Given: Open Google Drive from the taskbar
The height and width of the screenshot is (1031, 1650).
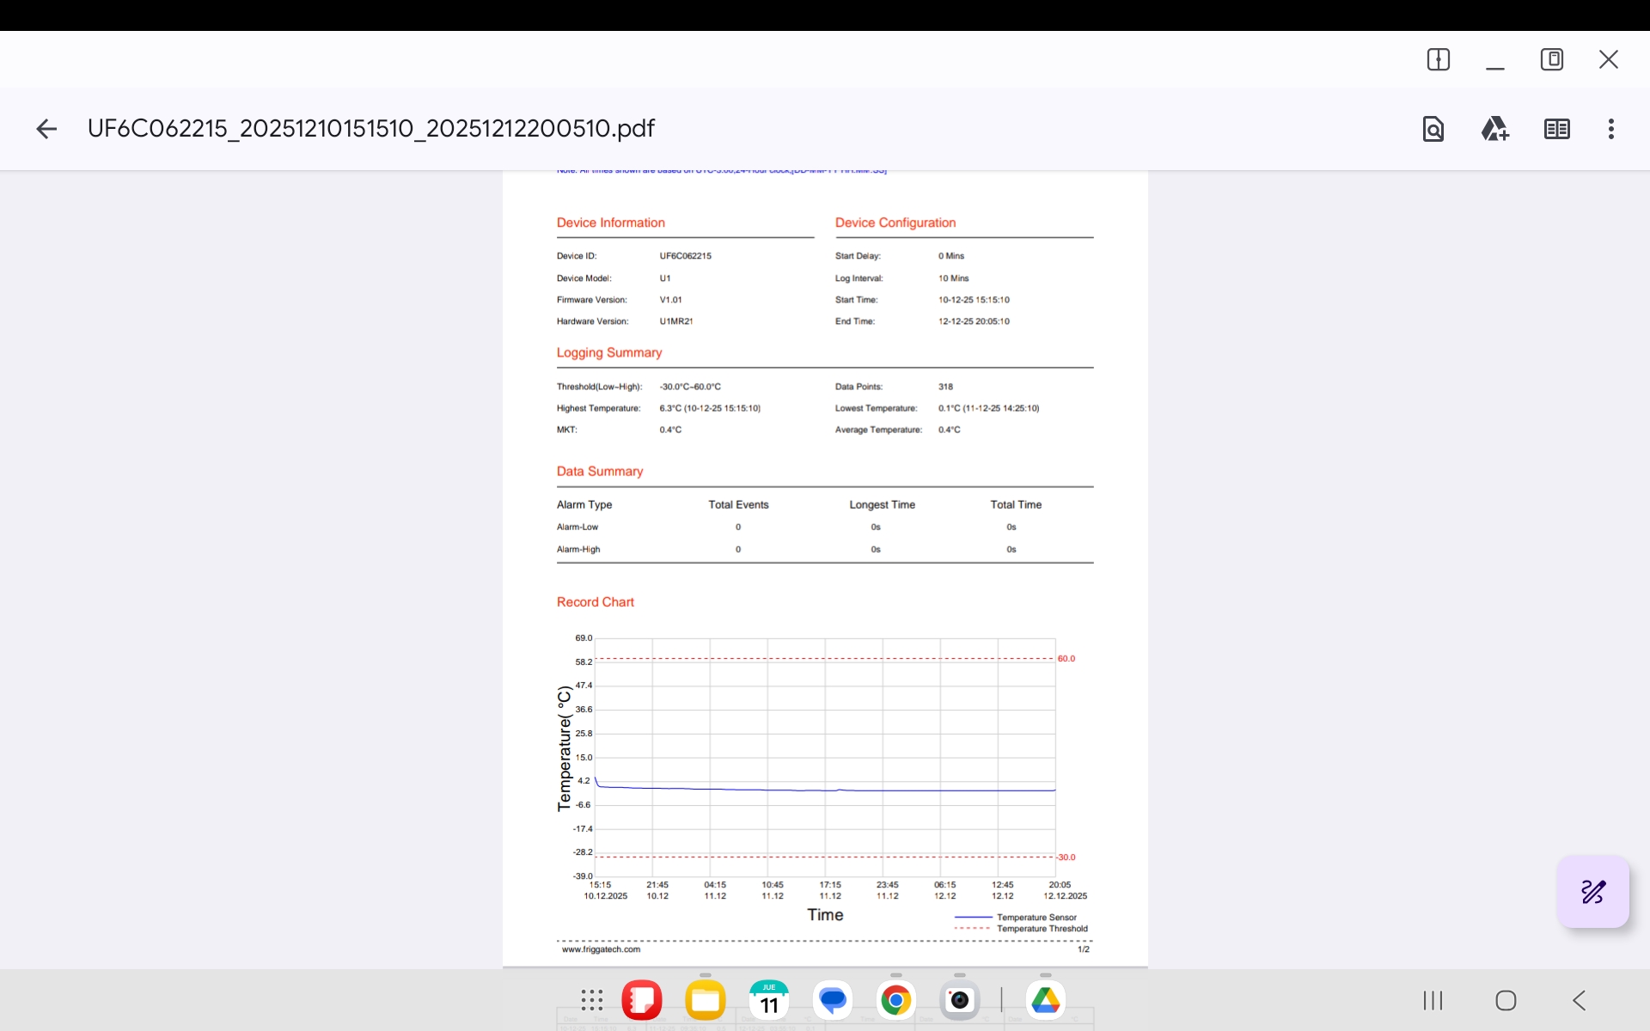Looking at the screenshot, I should point(1045,1000).
